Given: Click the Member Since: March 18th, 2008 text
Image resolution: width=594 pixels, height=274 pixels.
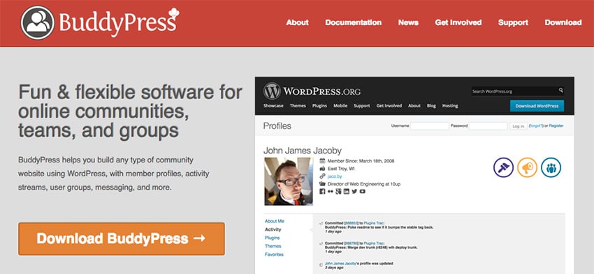Looking at the screenshot, I should coord(361,161).
